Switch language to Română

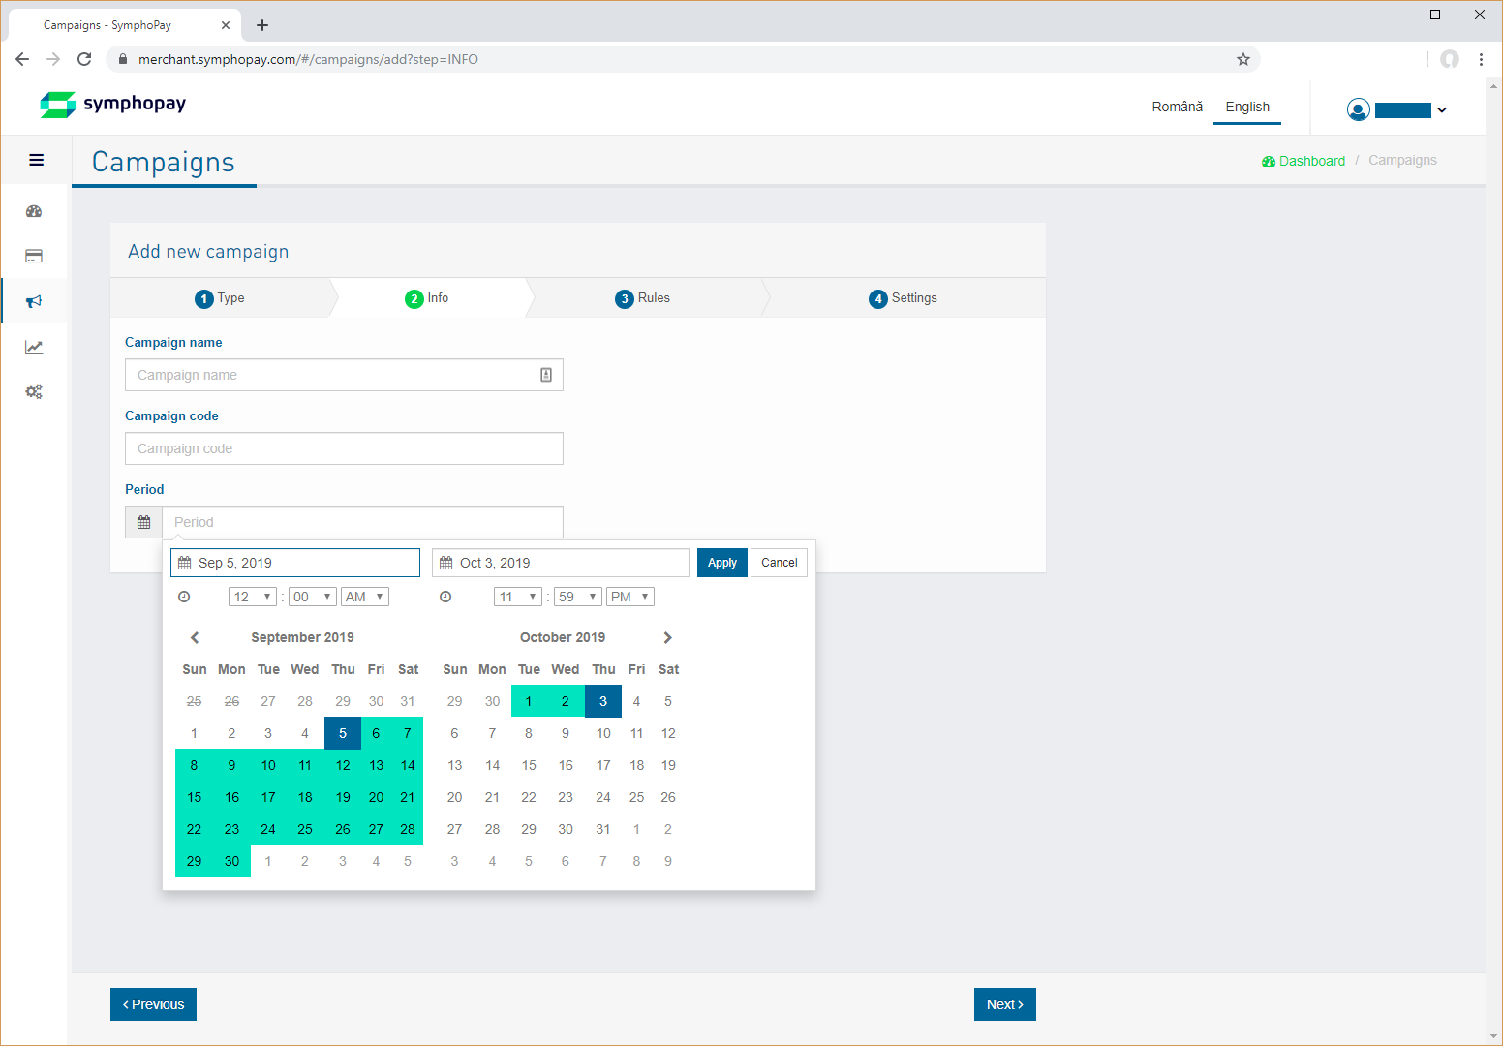point(1177,107)
